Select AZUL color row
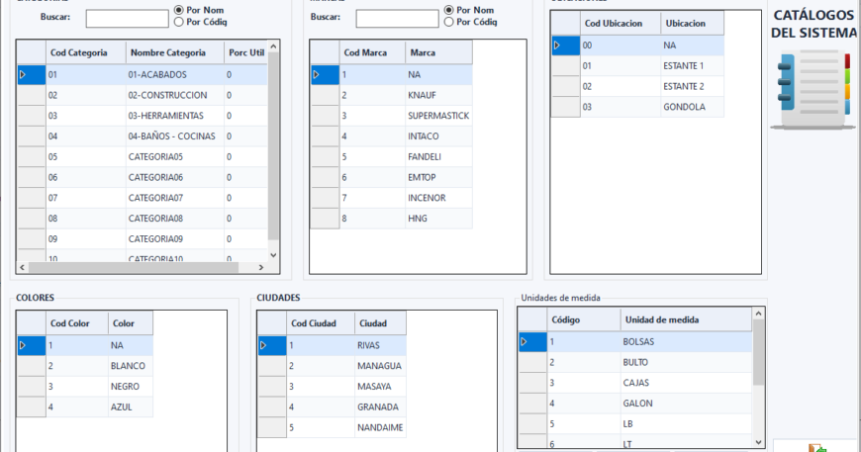This screenshot has height=452, width=861. click(85, 407)
